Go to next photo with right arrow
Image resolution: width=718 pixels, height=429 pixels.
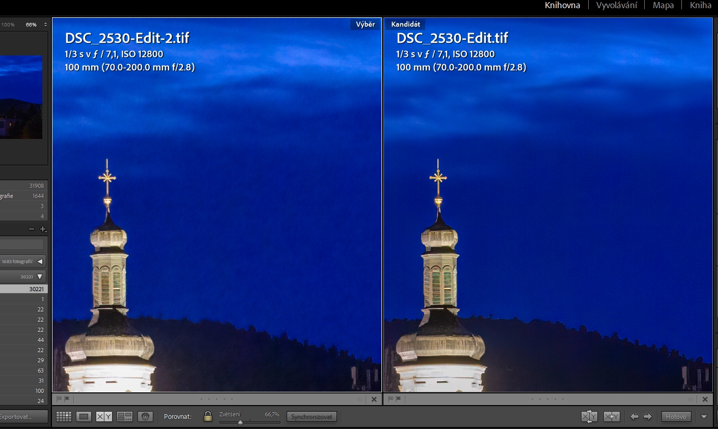click(x=648, y=416)
